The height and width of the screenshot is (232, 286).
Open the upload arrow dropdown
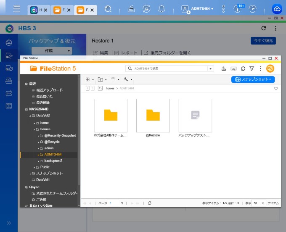coord(115,79)
